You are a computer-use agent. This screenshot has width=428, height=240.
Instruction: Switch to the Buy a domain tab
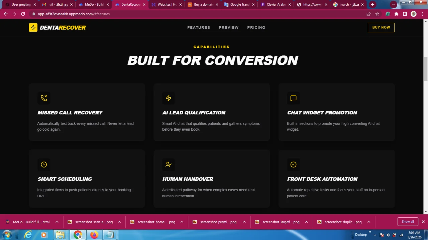point(203,5)
